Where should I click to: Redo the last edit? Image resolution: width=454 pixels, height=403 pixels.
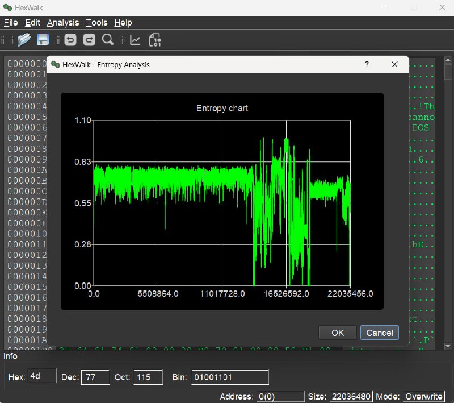(x=89, y=40)
